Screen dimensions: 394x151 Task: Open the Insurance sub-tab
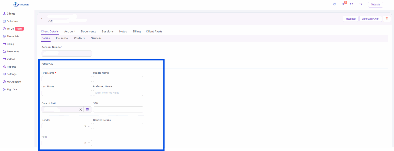click(x=62, y=38)
